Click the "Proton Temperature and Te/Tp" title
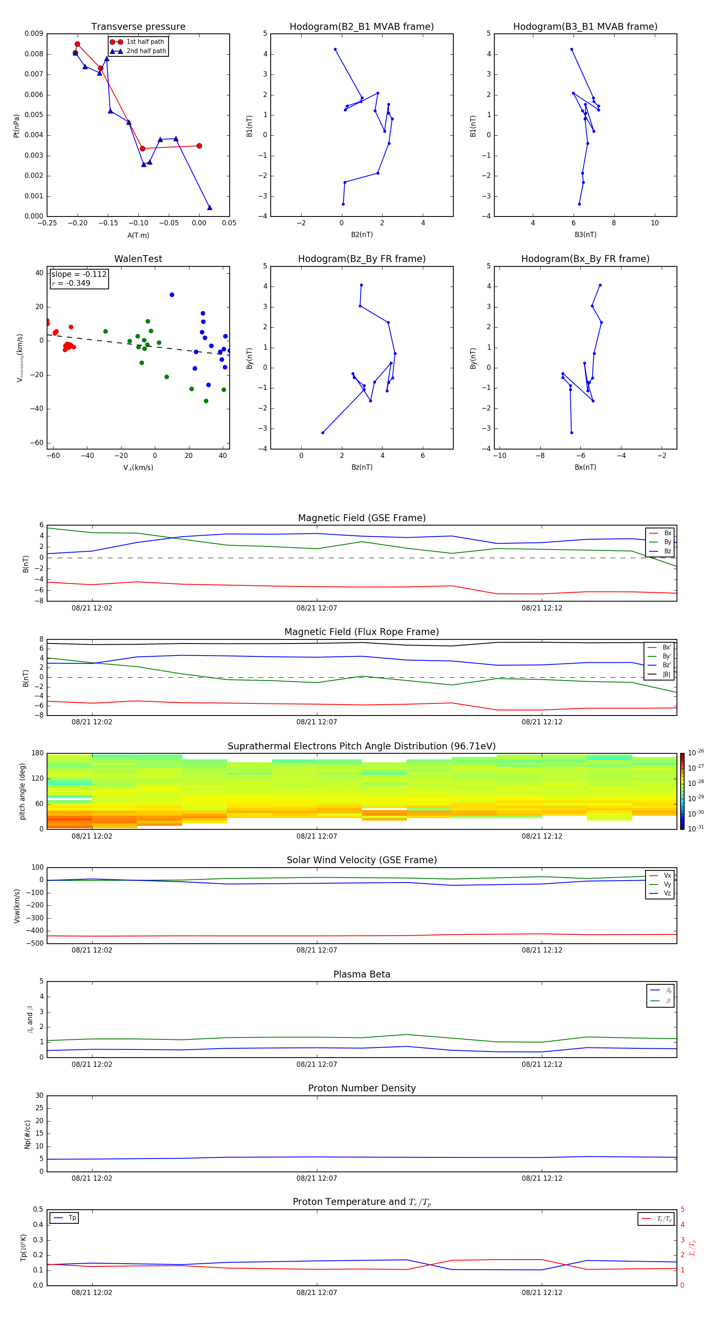Image resolution: width=724 pixels, height=1328 pixels. [362, 1202]
